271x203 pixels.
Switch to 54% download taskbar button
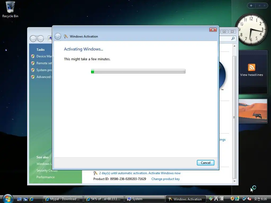[104, 199]
